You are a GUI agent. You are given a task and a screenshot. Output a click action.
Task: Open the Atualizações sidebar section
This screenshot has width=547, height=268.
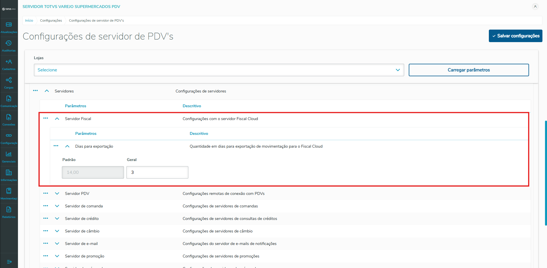(x=9, y=28)
